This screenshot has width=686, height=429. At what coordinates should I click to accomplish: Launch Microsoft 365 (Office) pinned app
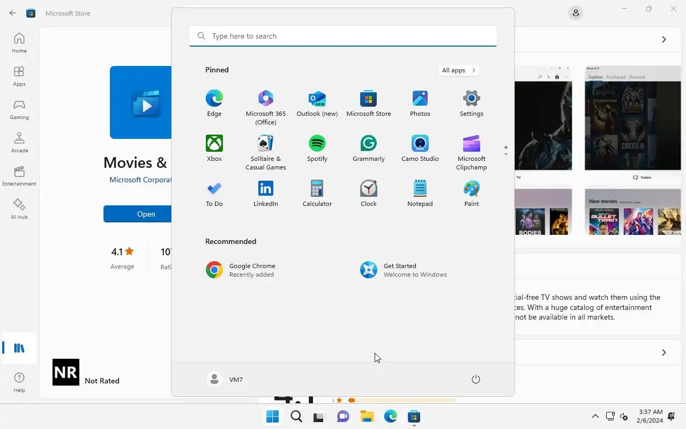[266, 107]
